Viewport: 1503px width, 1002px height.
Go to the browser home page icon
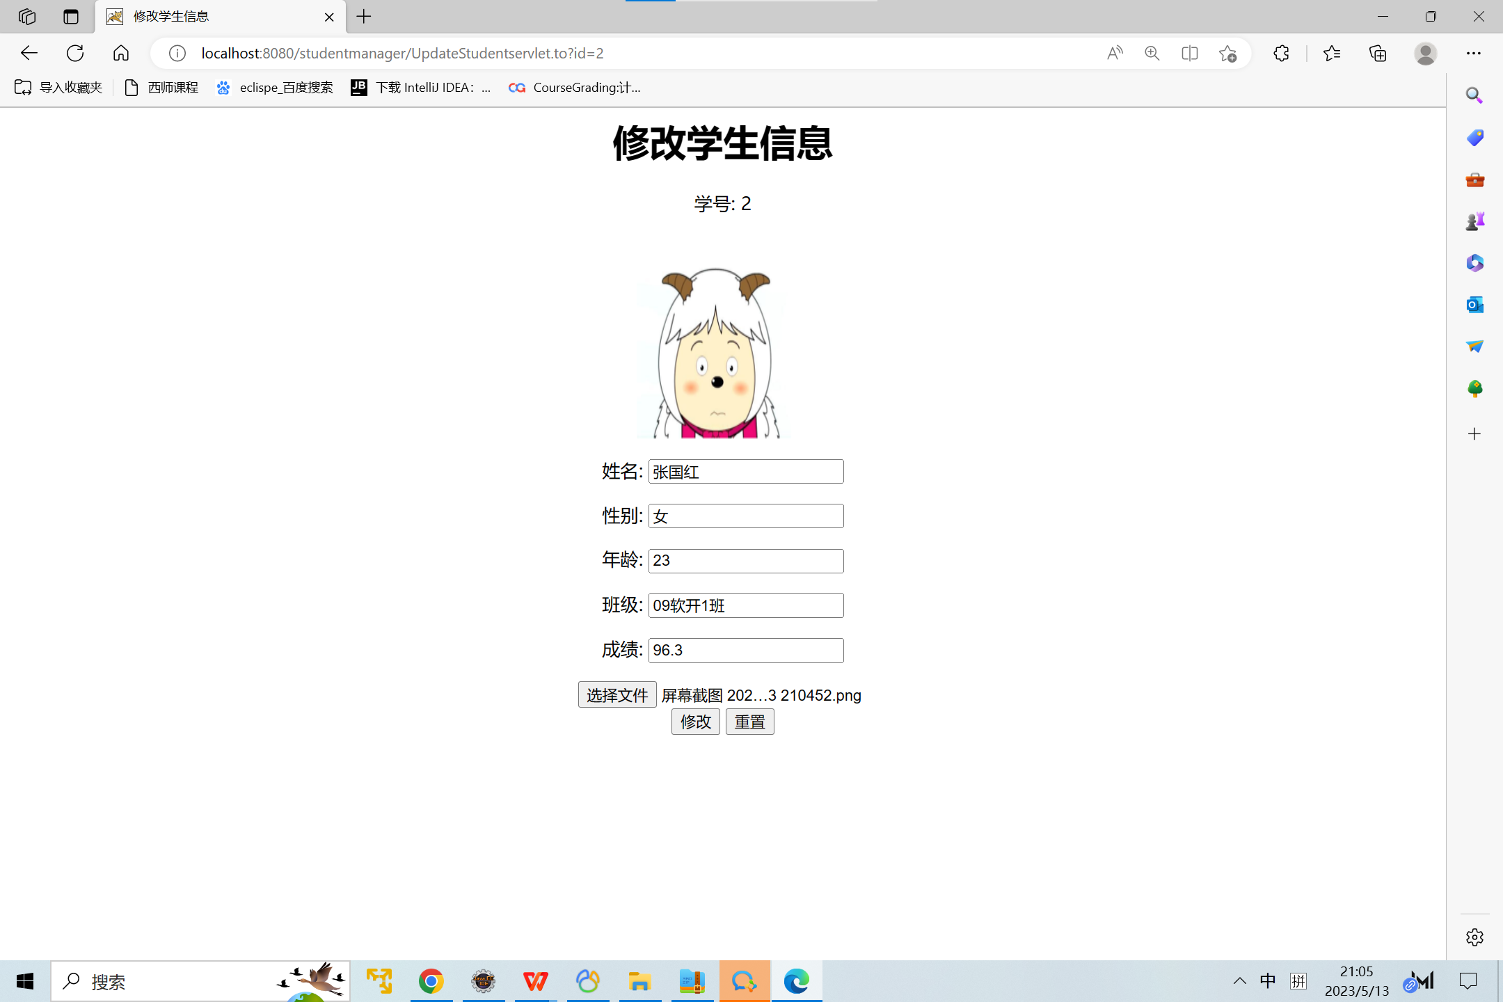(121, 53)
